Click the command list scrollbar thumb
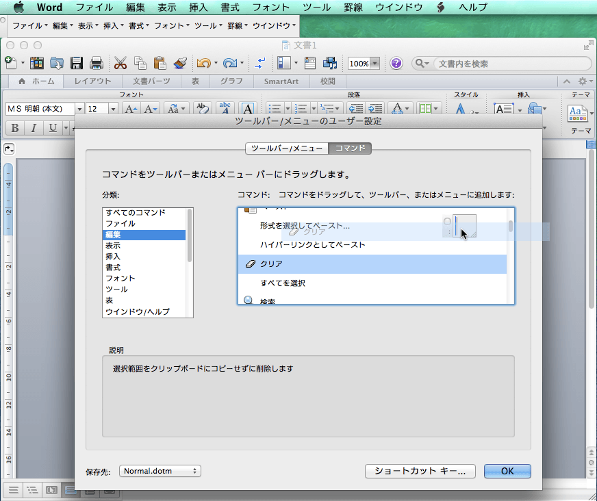The image size is (597, 501). [511, 226]
